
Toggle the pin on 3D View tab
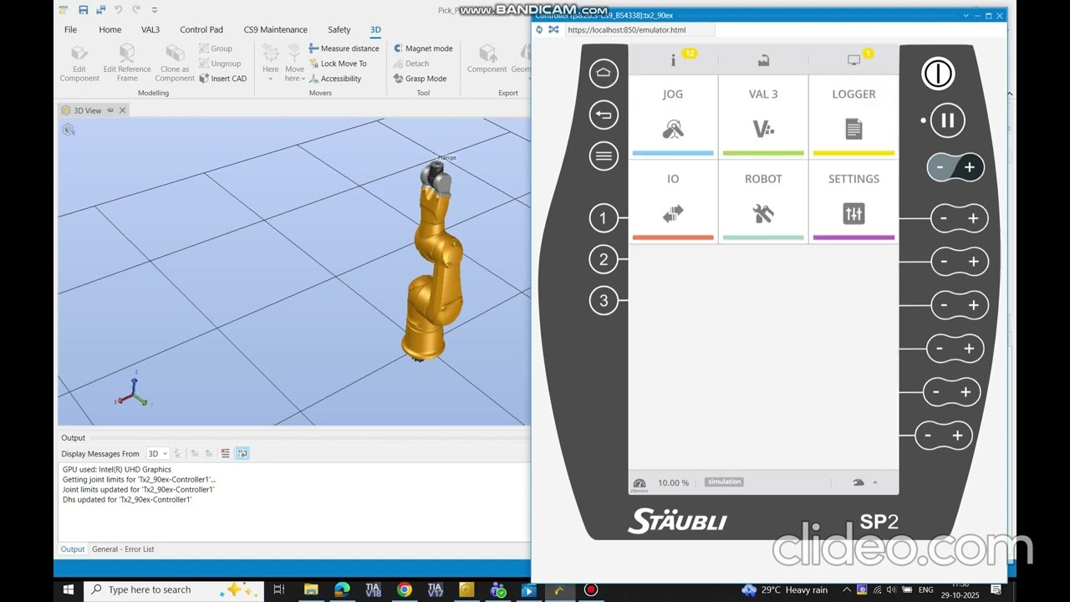(110, 110)
